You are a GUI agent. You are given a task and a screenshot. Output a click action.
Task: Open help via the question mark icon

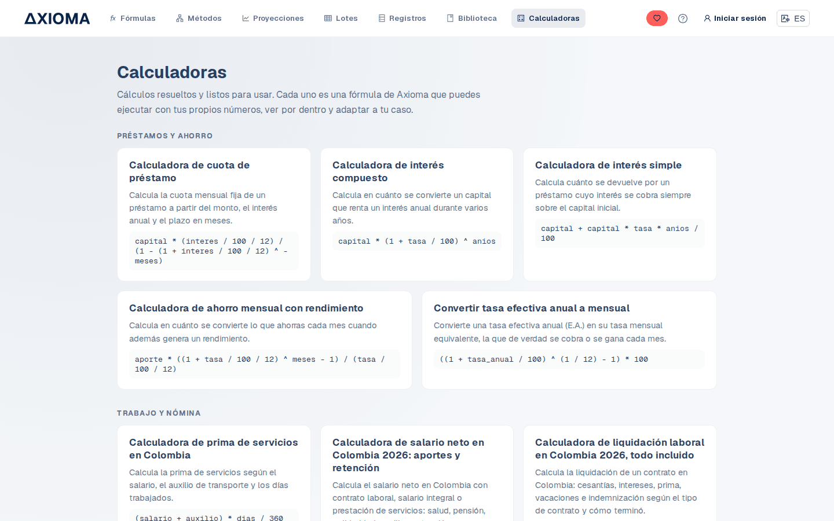click(683, 19)
